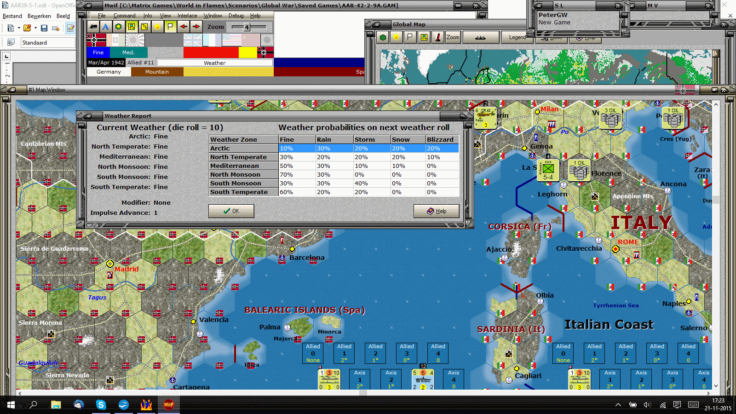Select the Japanese rising sun flag
The image size is (736, 414).
(135, 40)
